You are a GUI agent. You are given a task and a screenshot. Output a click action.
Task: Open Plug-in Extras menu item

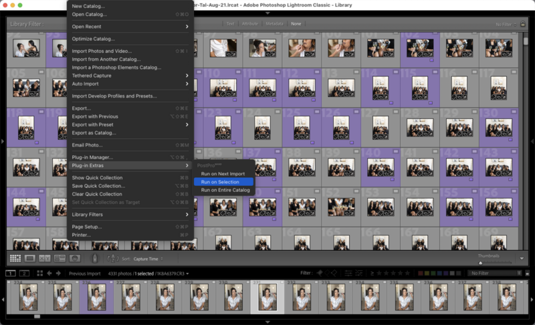pos(130,165)
